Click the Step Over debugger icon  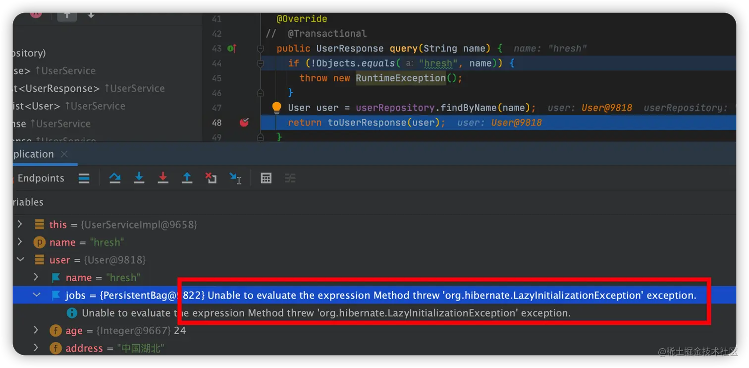(x=115, y=179)
